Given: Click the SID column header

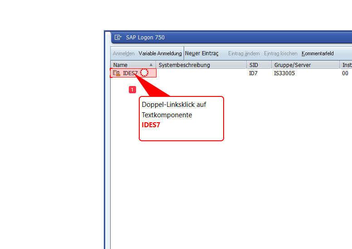Looking at the screenshot, I should tap(259, 65).
